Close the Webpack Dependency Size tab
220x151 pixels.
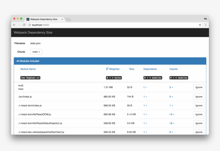(62, 19)
